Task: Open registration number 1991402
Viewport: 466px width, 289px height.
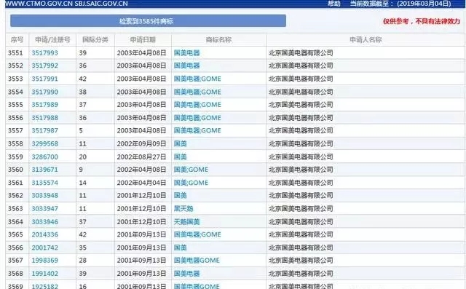Action: [45, 273]
